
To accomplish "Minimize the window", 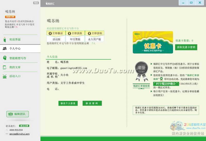I will click(183, 3).
